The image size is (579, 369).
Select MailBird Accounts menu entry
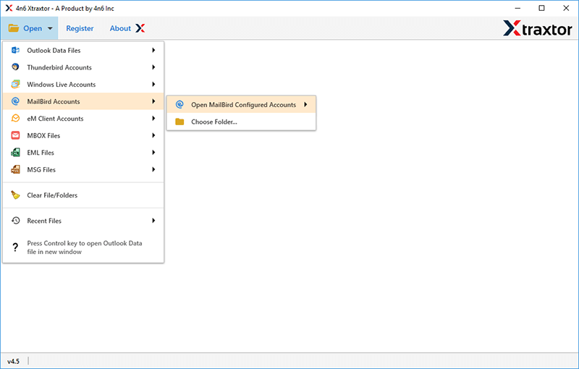click(x=83, y=101)
